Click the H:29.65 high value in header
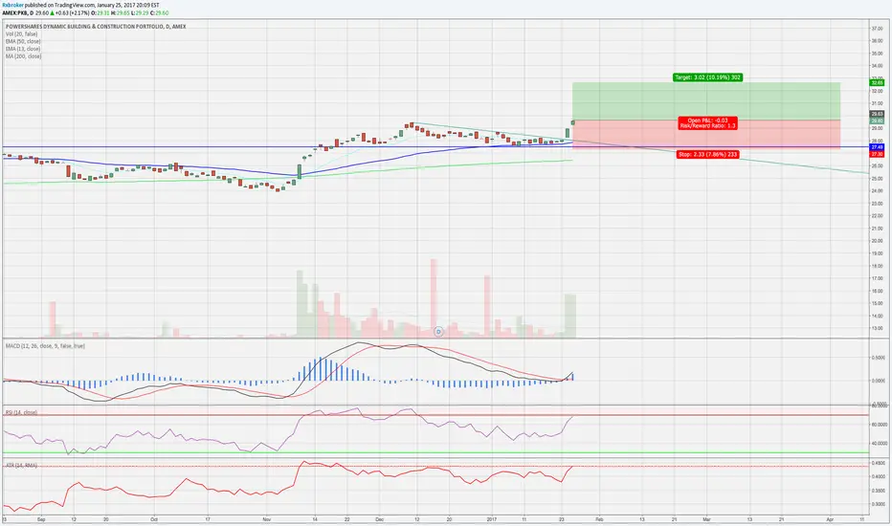 click(x=121, y=12)
